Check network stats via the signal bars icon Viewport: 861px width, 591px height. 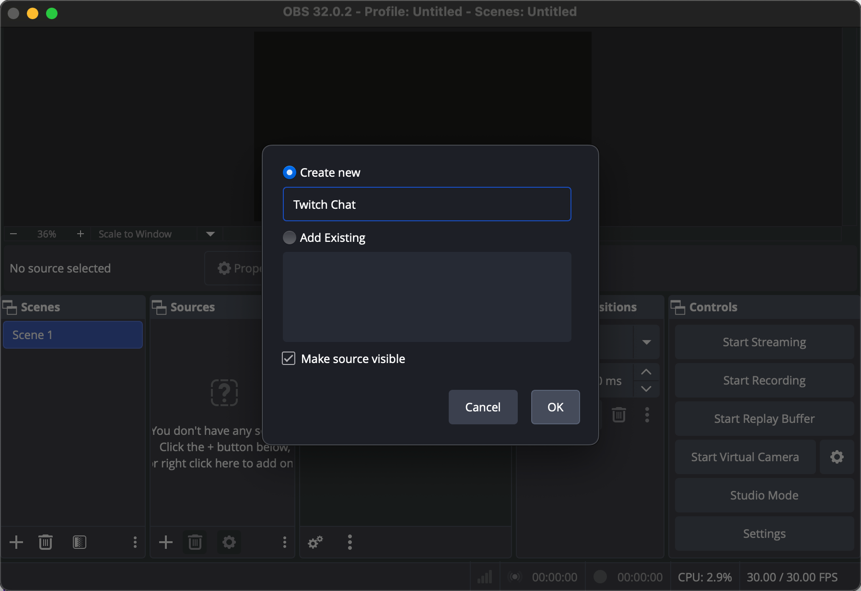click(484, 577)
